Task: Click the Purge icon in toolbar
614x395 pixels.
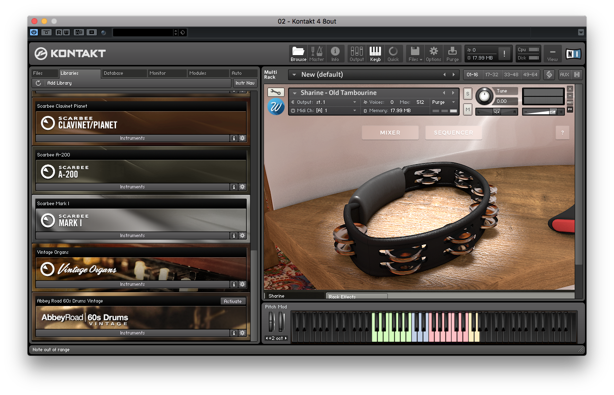Action: (452, 54)
